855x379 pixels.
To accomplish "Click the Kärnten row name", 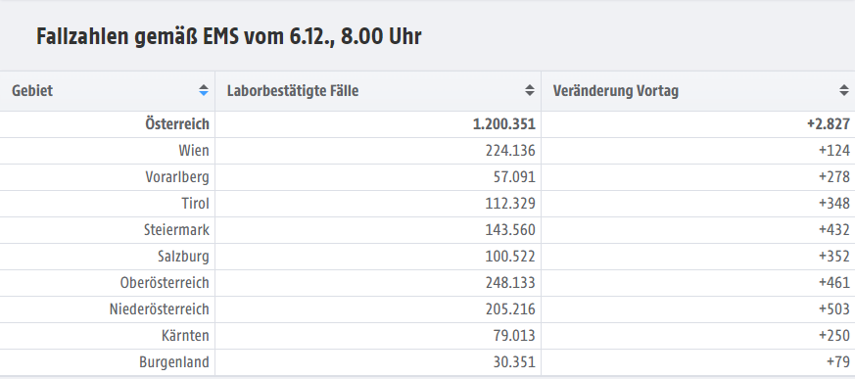I will click(x=185, y=335).
